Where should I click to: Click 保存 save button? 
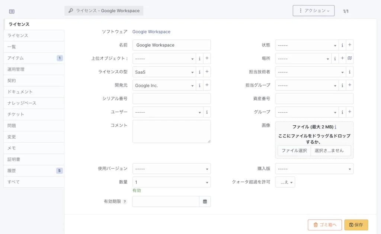pos(356,225)
